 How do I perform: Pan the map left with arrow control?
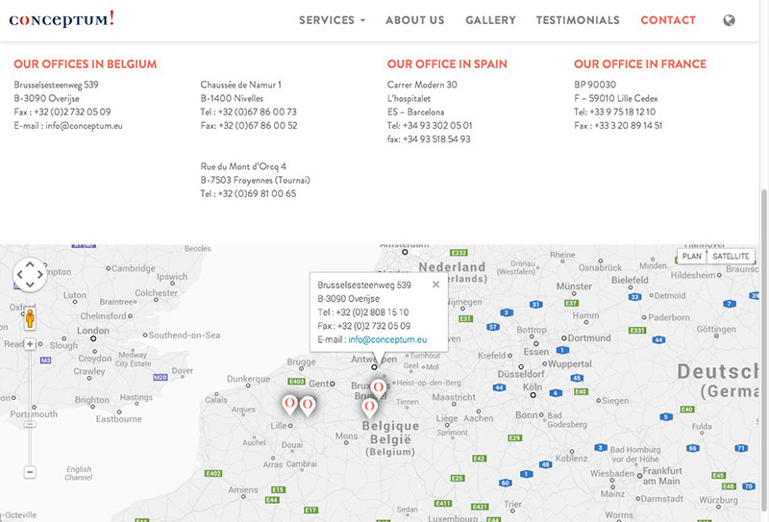pyautogui.click(x=19, y=275)
